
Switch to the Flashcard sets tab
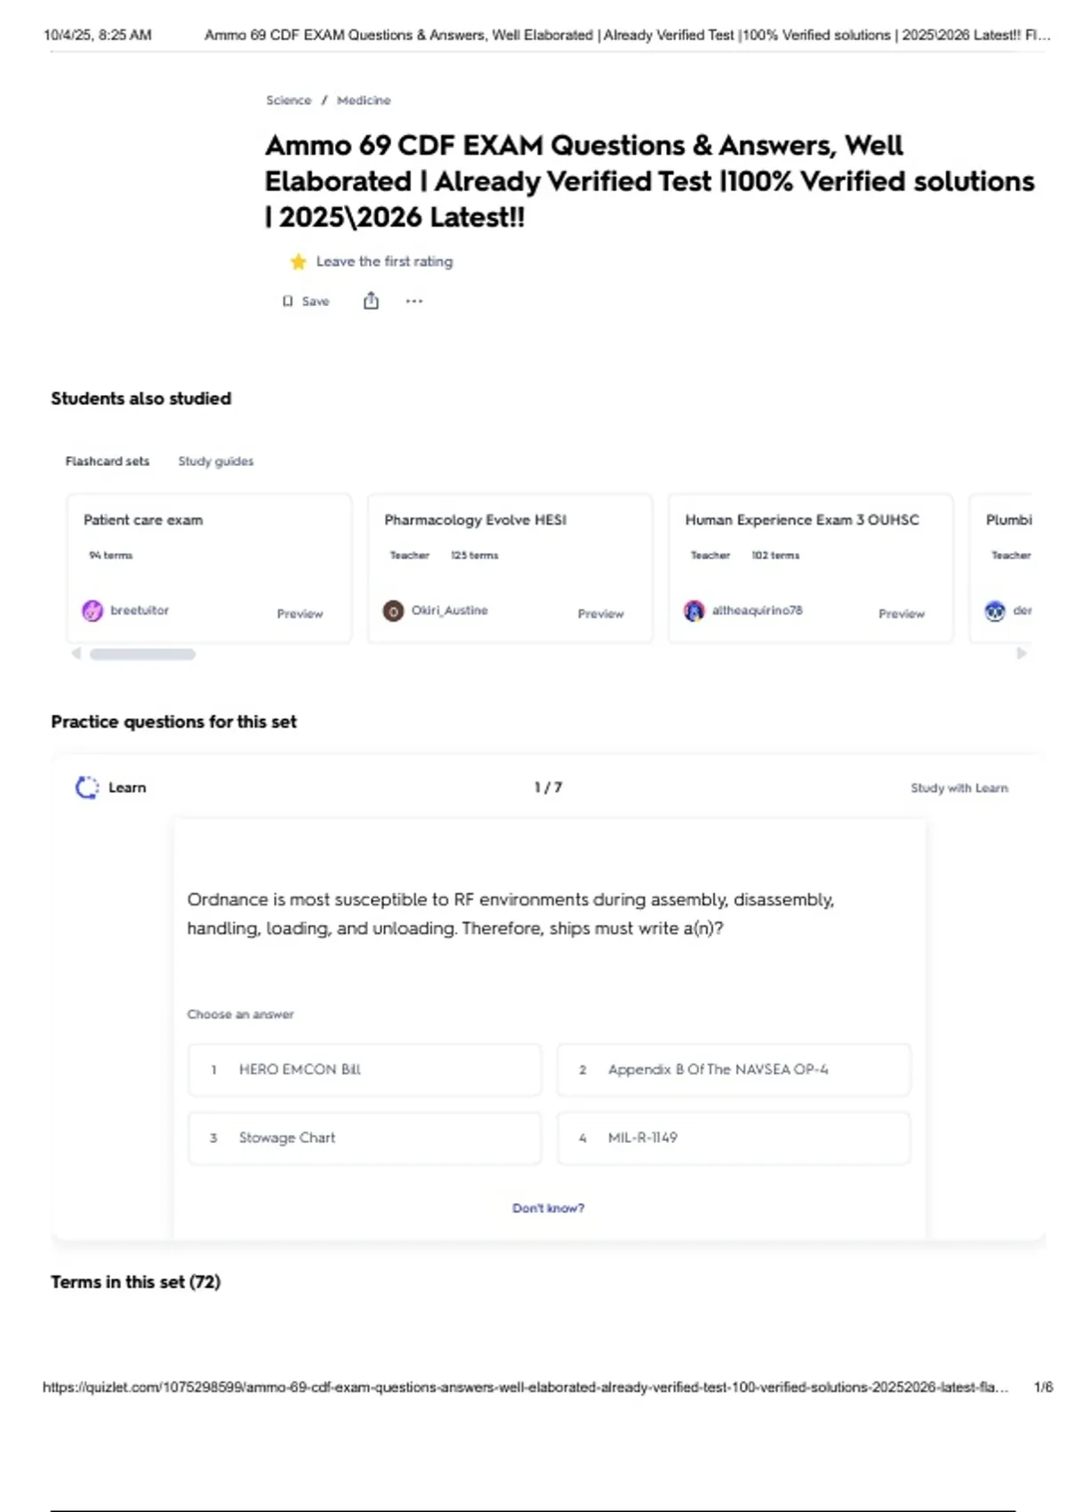[108, 462]
